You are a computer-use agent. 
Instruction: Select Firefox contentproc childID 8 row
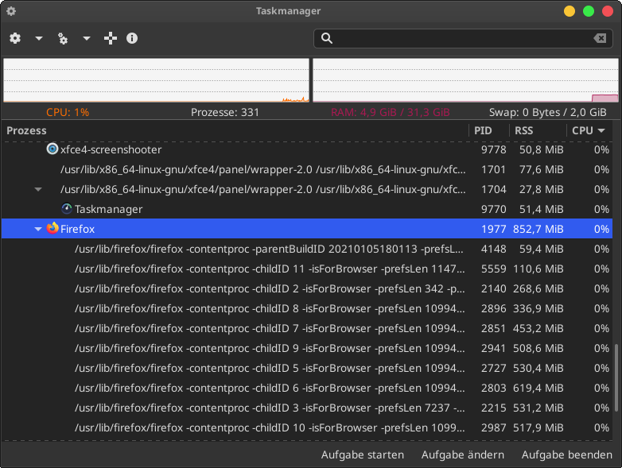click(307, 308)
